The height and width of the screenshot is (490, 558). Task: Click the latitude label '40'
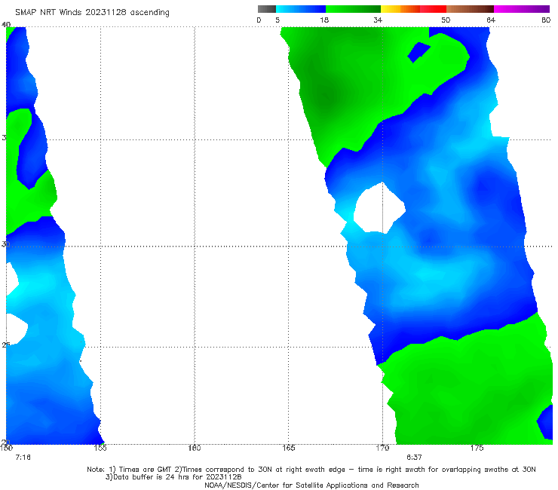pos(6,24)
